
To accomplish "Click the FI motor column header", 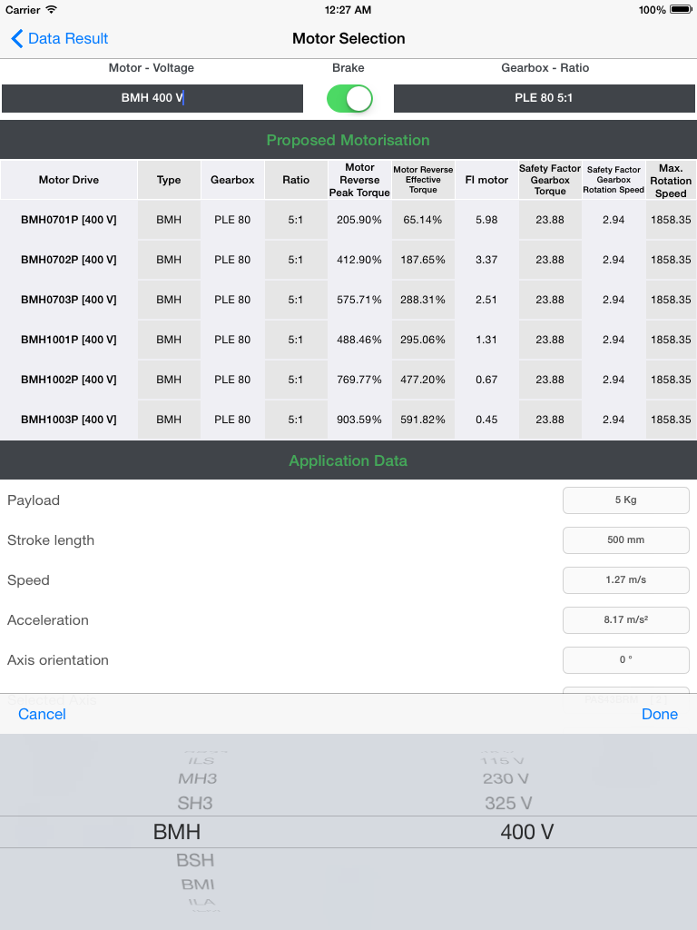I will coord(486,180).
